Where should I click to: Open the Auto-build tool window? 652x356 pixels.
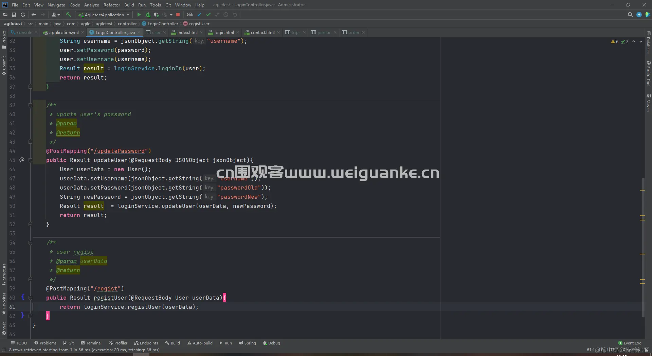click(200, 343)
